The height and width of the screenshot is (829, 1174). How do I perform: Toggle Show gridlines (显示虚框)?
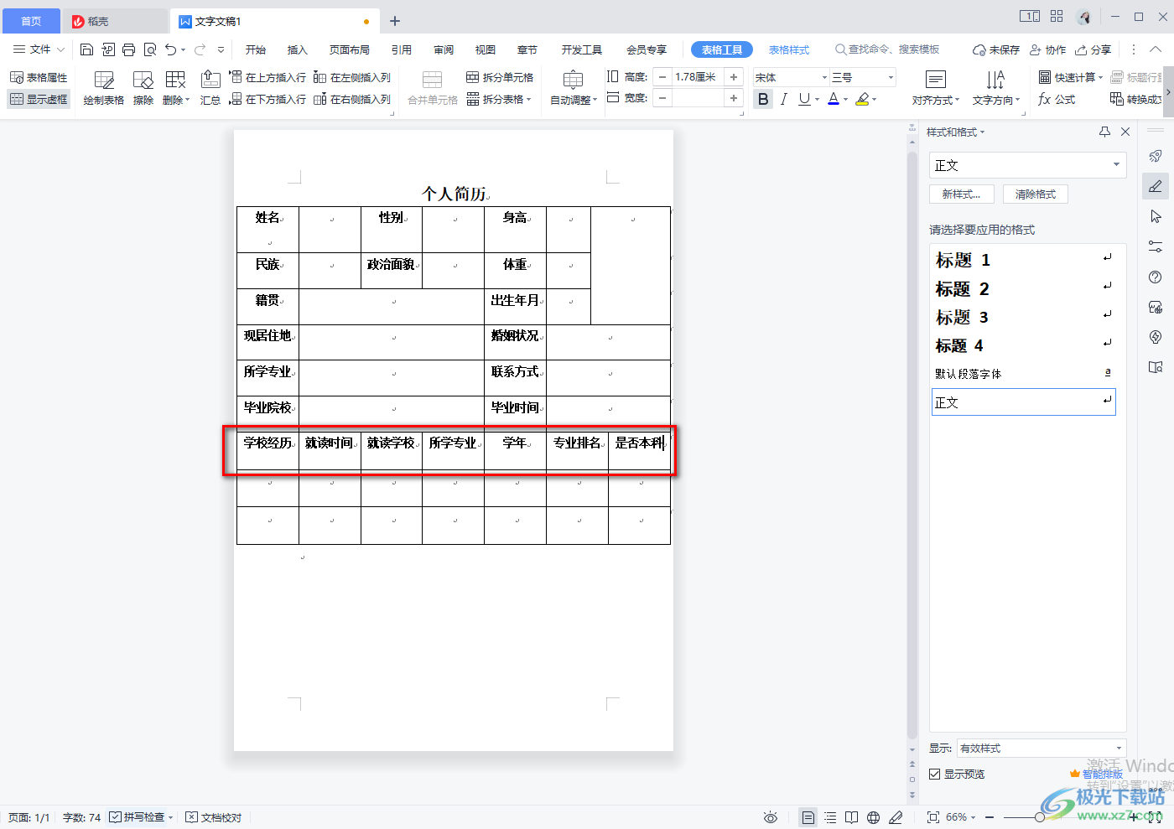tap(39, 99)
